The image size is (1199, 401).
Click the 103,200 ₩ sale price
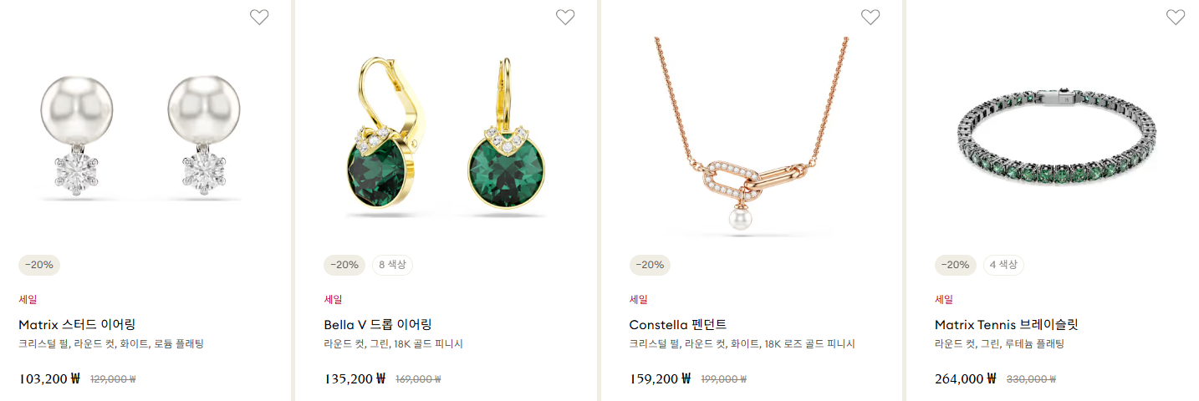48,378
